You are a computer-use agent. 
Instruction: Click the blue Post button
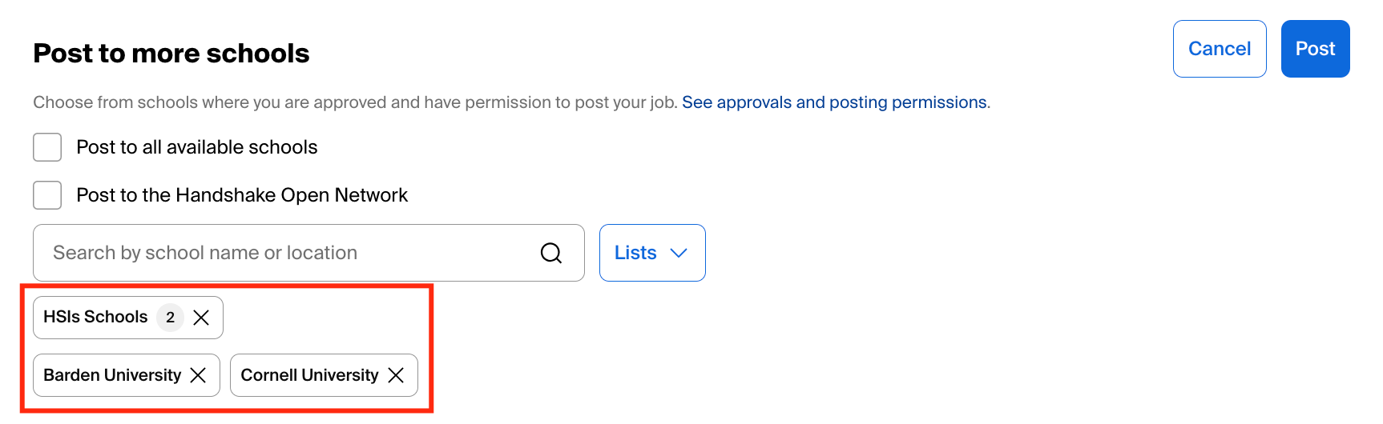click(1315, 49)
